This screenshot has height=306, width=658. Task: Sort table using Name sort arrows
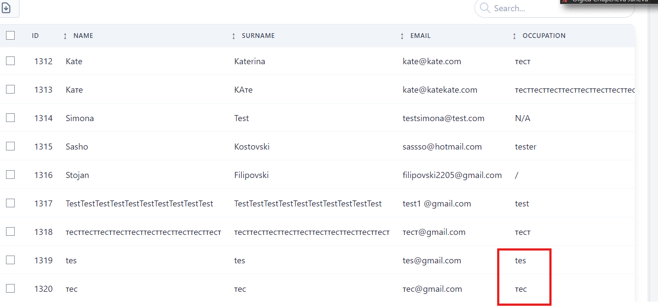[x=65, y=36]
